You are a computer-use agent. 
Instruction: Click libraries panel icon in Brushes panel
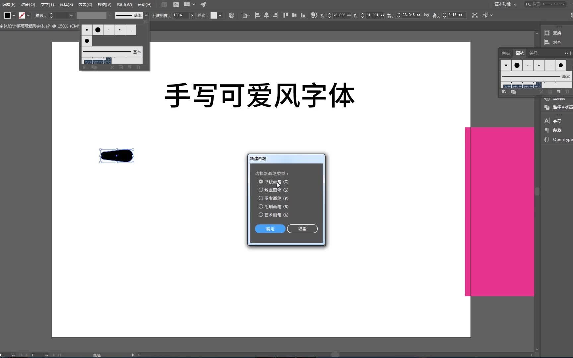(x=513, y=92)
